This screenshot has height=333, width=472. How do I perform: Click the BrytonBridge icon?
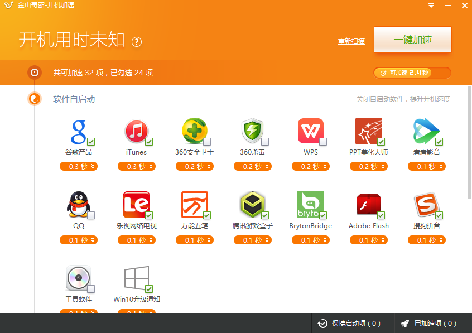311,205
